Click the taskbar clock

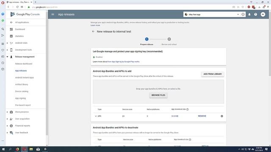pos(259,149)
